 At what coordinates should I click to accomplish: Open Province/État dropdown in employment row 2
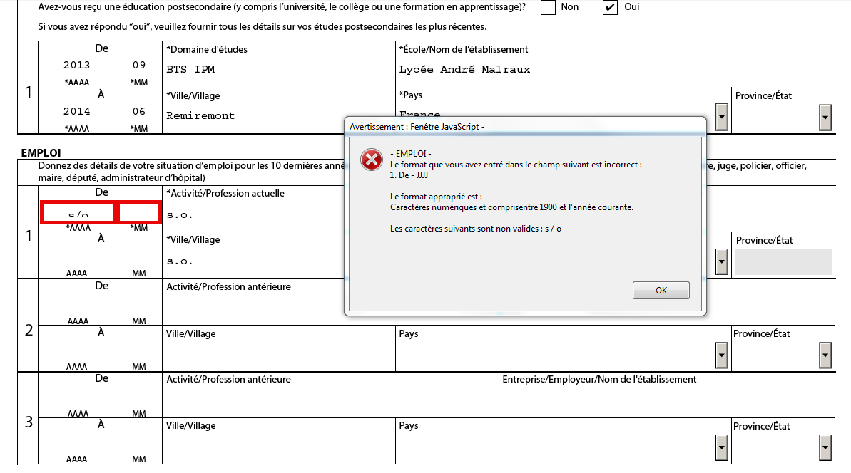point(825,355)
